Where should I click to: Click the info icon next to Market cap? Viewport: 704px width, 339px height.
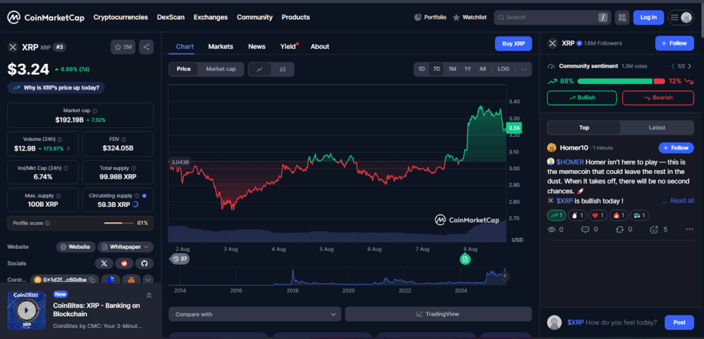tap(95, 111)
